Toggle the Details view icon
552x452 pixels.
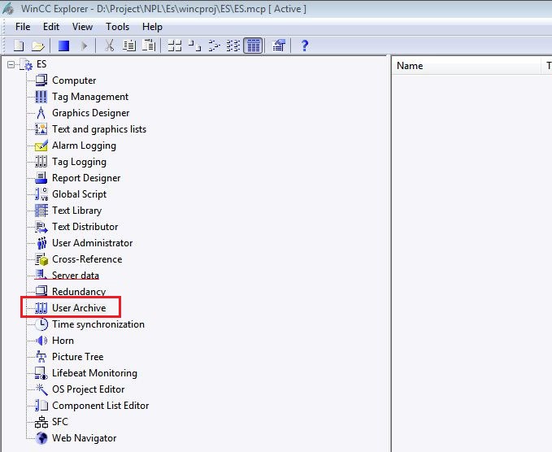coord(253,46)
